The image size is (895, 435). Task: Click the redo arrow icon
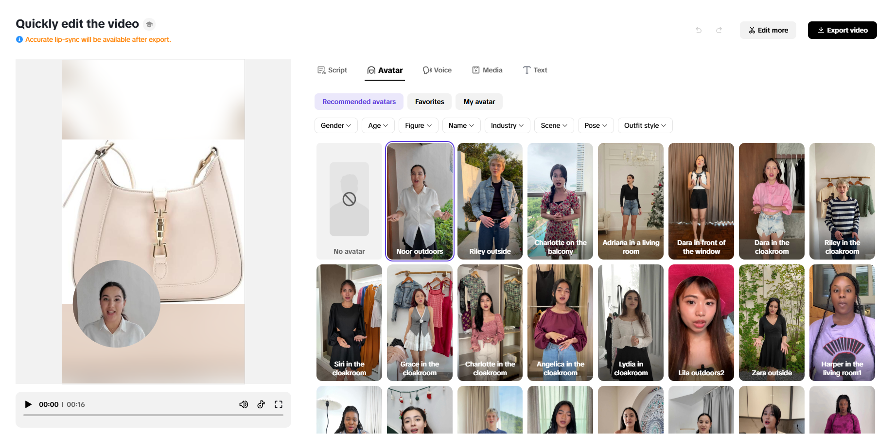pyautogui.click(x=719, y=30)
